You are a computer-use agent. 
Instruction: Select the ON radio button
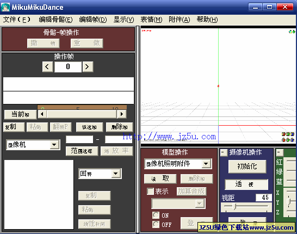(156, 215)
